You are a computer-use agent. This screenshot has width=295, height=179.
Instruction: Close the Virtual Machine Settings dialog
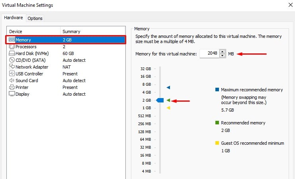tap(291, 5)
